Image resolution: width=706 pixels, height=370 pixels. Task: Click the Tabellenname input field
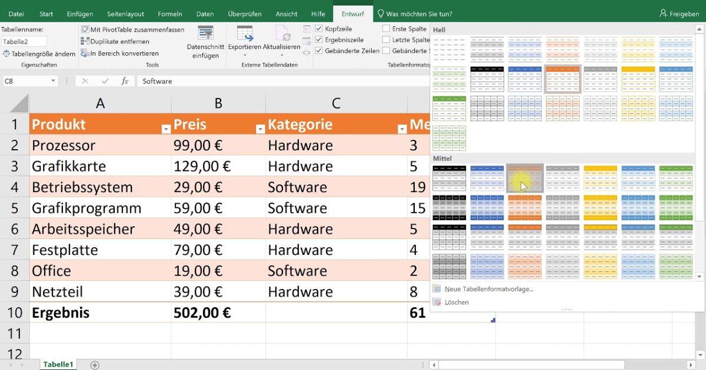(24, 41)
